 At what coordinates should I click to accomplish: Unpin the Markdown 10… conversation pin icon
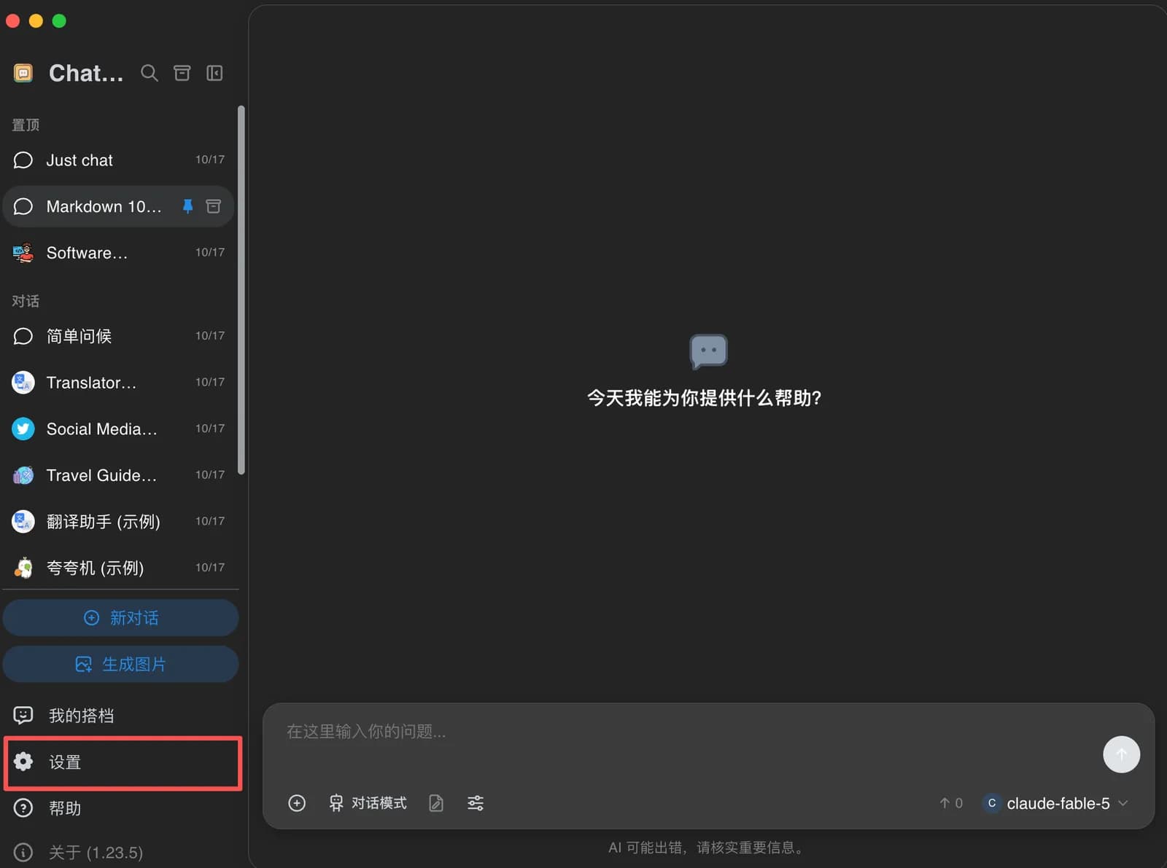pos(187,206)
